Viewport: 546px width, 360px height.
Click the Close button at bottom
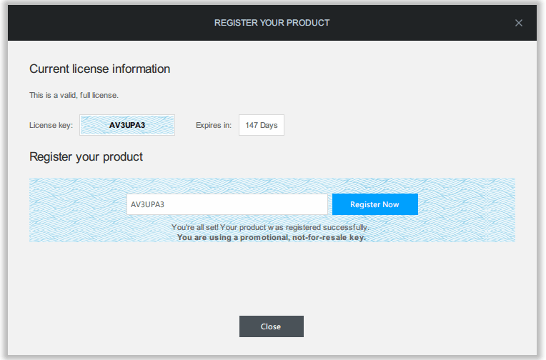[x=272, y=326]
